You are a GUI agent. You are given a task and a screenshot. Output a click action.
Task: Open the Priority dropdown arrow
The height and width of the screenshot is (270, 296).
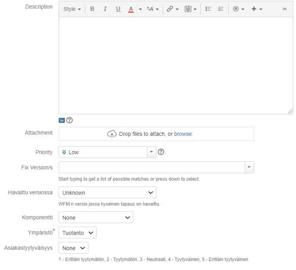[x=151, y=152]
